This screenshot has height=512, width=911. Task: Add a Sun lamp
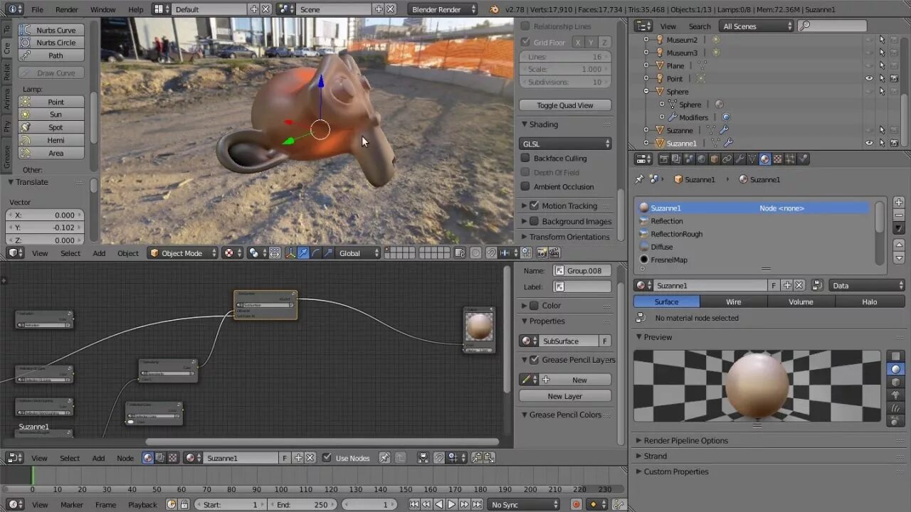pyautogui.click(x=51, y=114)
